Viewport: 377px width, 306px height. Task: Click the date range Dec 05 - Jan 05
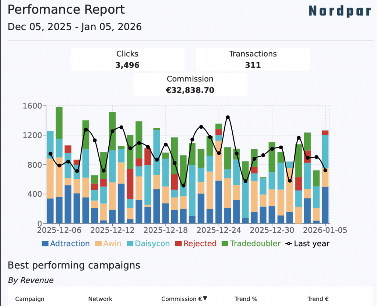[x=75, y=27]
